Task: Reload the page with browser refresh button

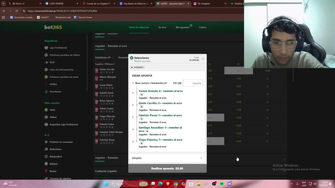Action: (17, 11)
